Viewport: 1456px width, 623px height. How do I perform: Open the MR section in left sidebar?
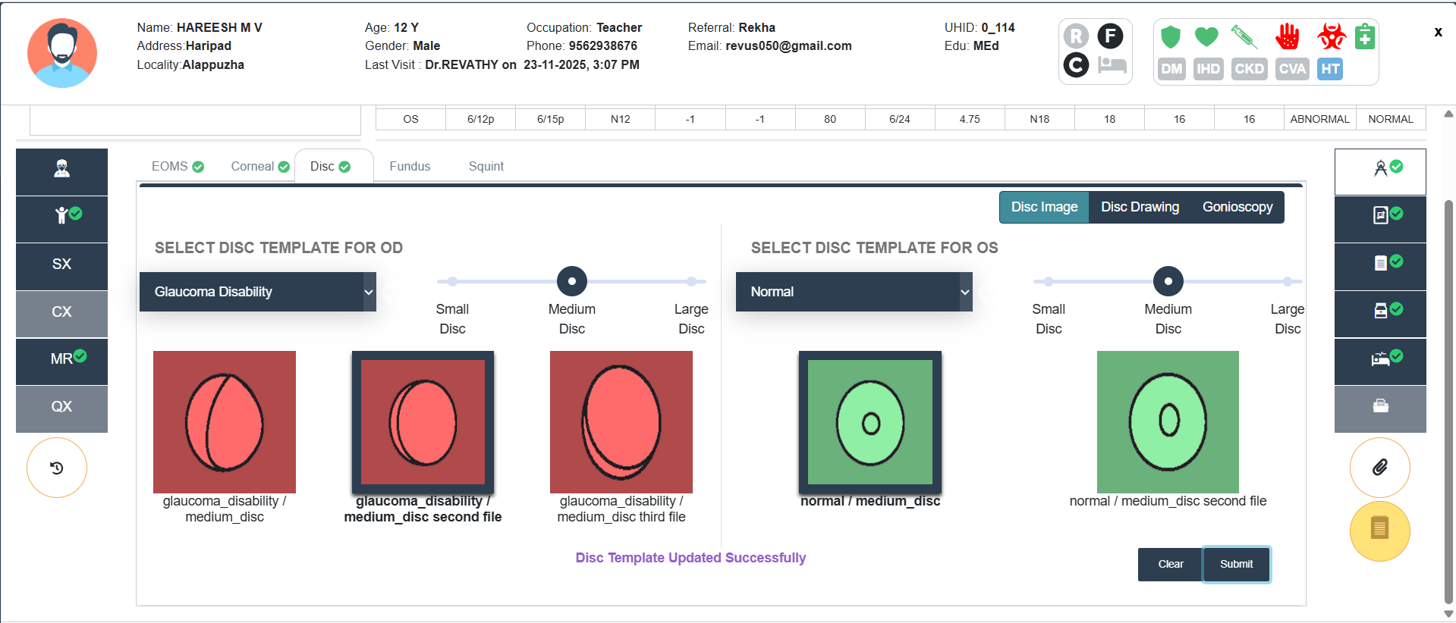pos(62,359)
